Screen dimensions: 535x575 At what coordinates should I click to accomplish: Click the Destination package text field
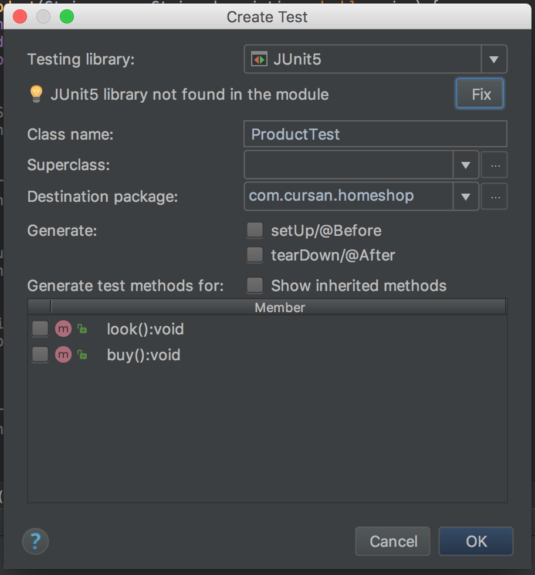point(348,197)
